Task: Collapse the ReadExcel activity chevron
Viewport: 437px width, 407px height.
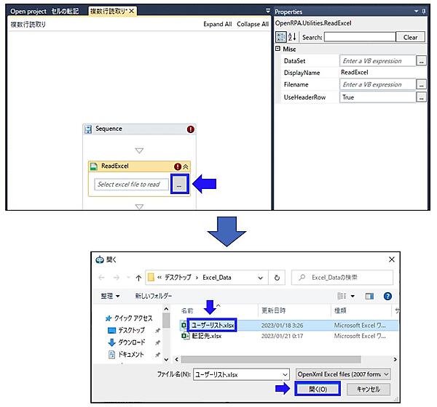Action: point(186,166)
